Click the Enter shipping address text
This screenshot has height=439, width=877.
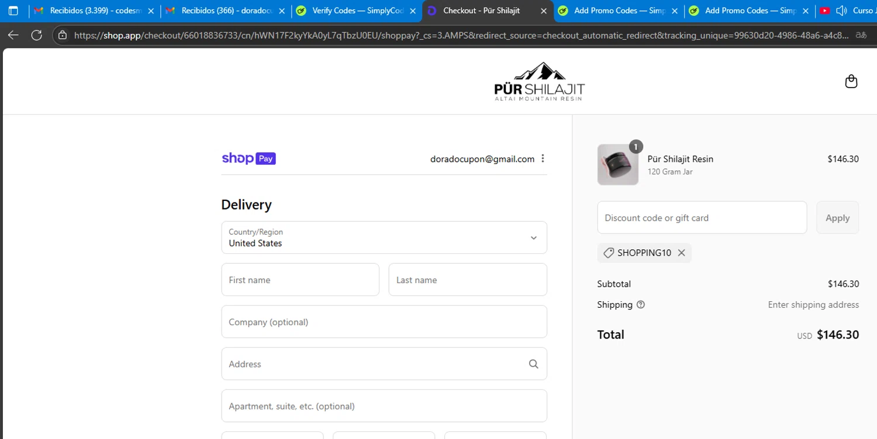coord(813,305)
